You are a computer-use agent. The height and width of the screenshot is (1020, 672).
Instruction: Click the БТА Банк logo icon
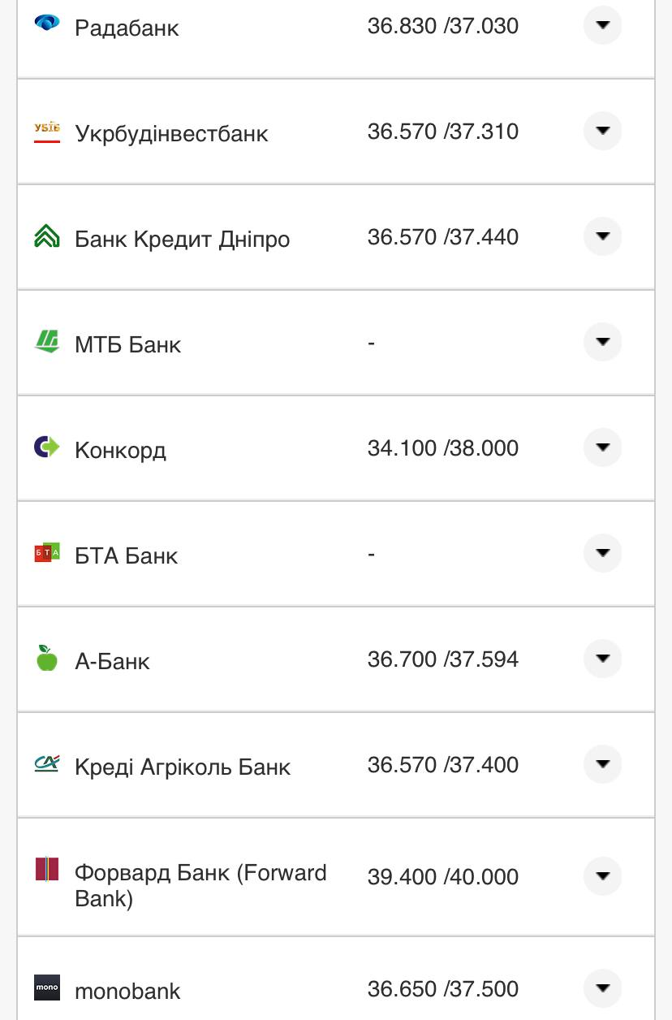47,552
